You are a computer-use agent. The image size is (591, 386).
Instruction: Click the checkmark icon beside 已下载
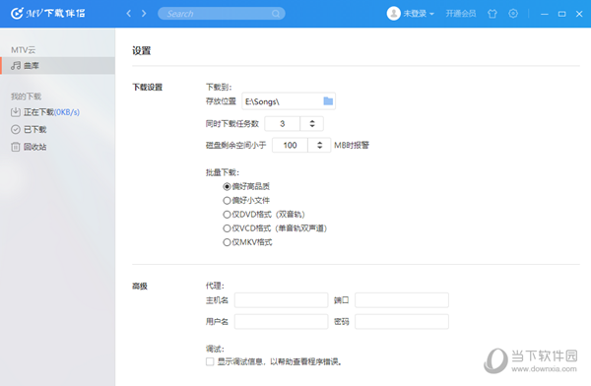pyautogui.click(x=16, y=130)
